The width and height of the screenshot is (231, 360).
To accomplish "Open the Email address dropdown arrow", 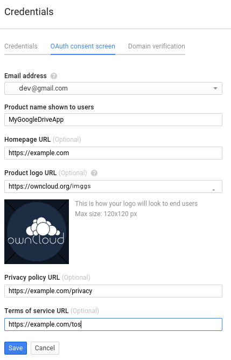I will (215, 88).
